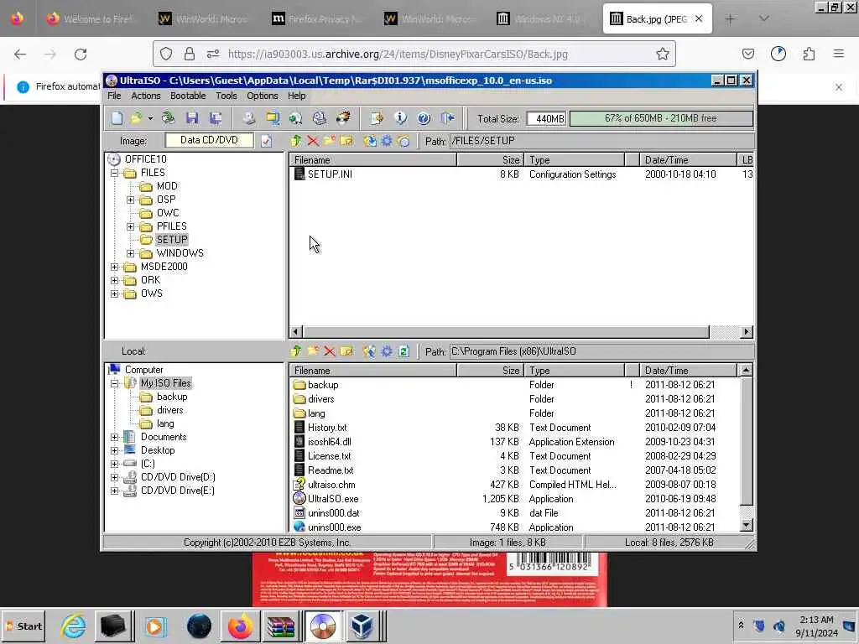
Task: Click the Open CD/DVD icon in UltraISO toolbar
Action: click(168, 118)
